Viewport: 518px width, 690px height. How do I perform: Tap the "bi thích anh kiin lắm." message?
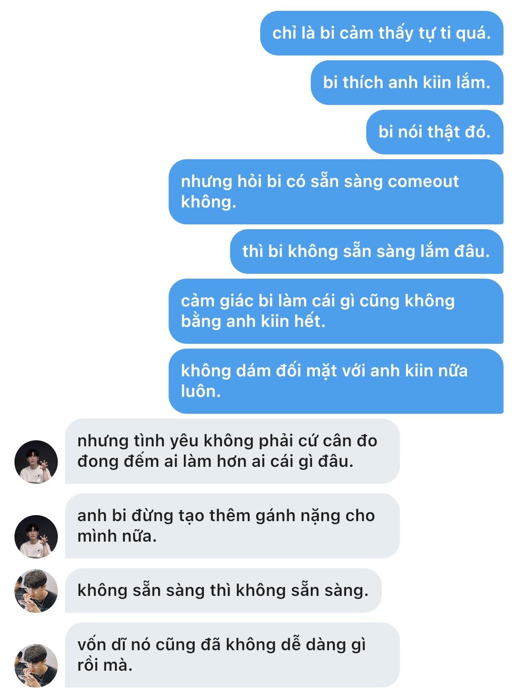407,83
